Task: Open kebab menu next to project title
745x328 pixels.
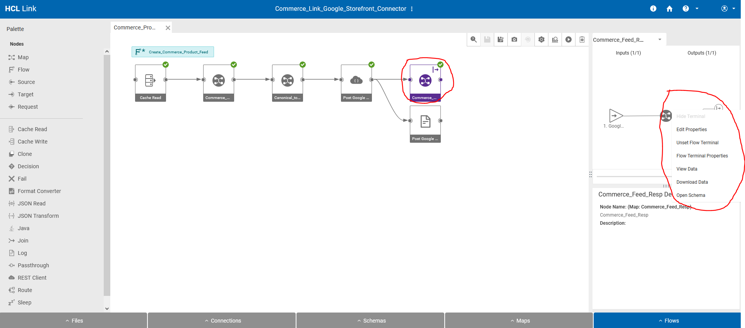Action: coord(412,9)
